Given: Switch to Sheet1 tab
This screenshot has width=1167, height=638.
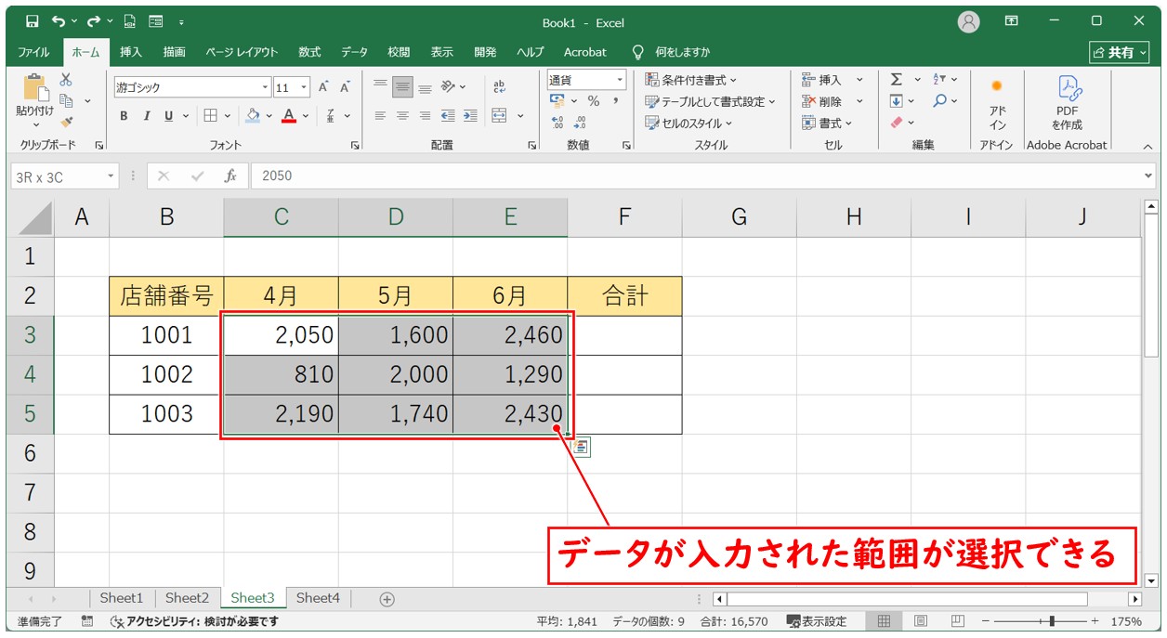Looking at the screenshot, I should tap(122, 598).
